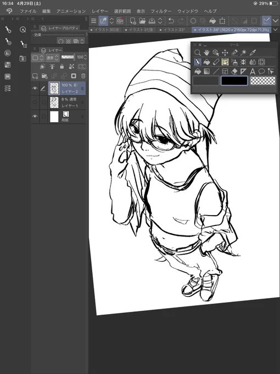Click the Fill bucket in command bar
This screenshot has height=374, width=280.
click(x=212, y=21)
